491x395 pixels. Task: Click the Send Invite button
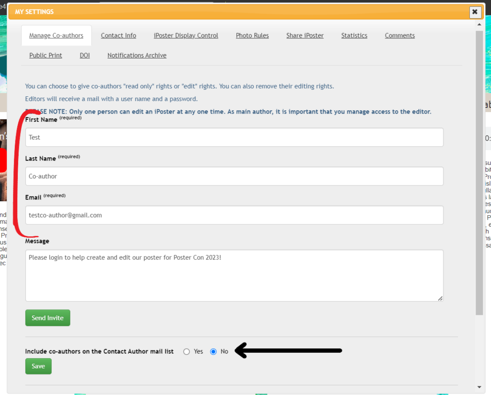pos(47,317)
